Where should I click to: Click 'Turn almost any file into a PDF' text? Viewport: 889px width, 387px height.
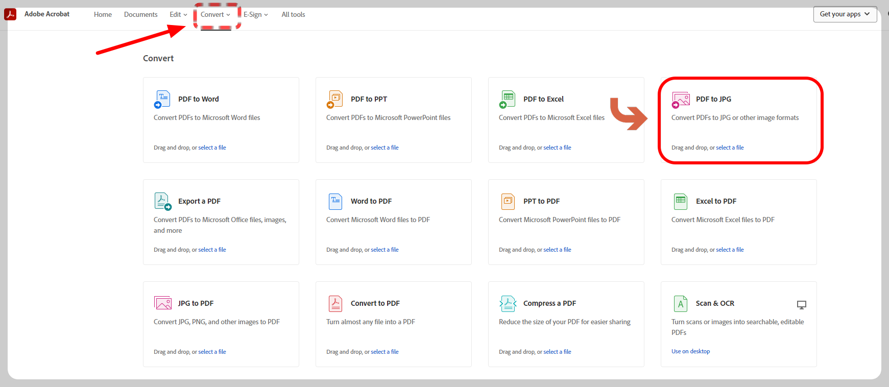pyautogui.click(x=371, y=322)
